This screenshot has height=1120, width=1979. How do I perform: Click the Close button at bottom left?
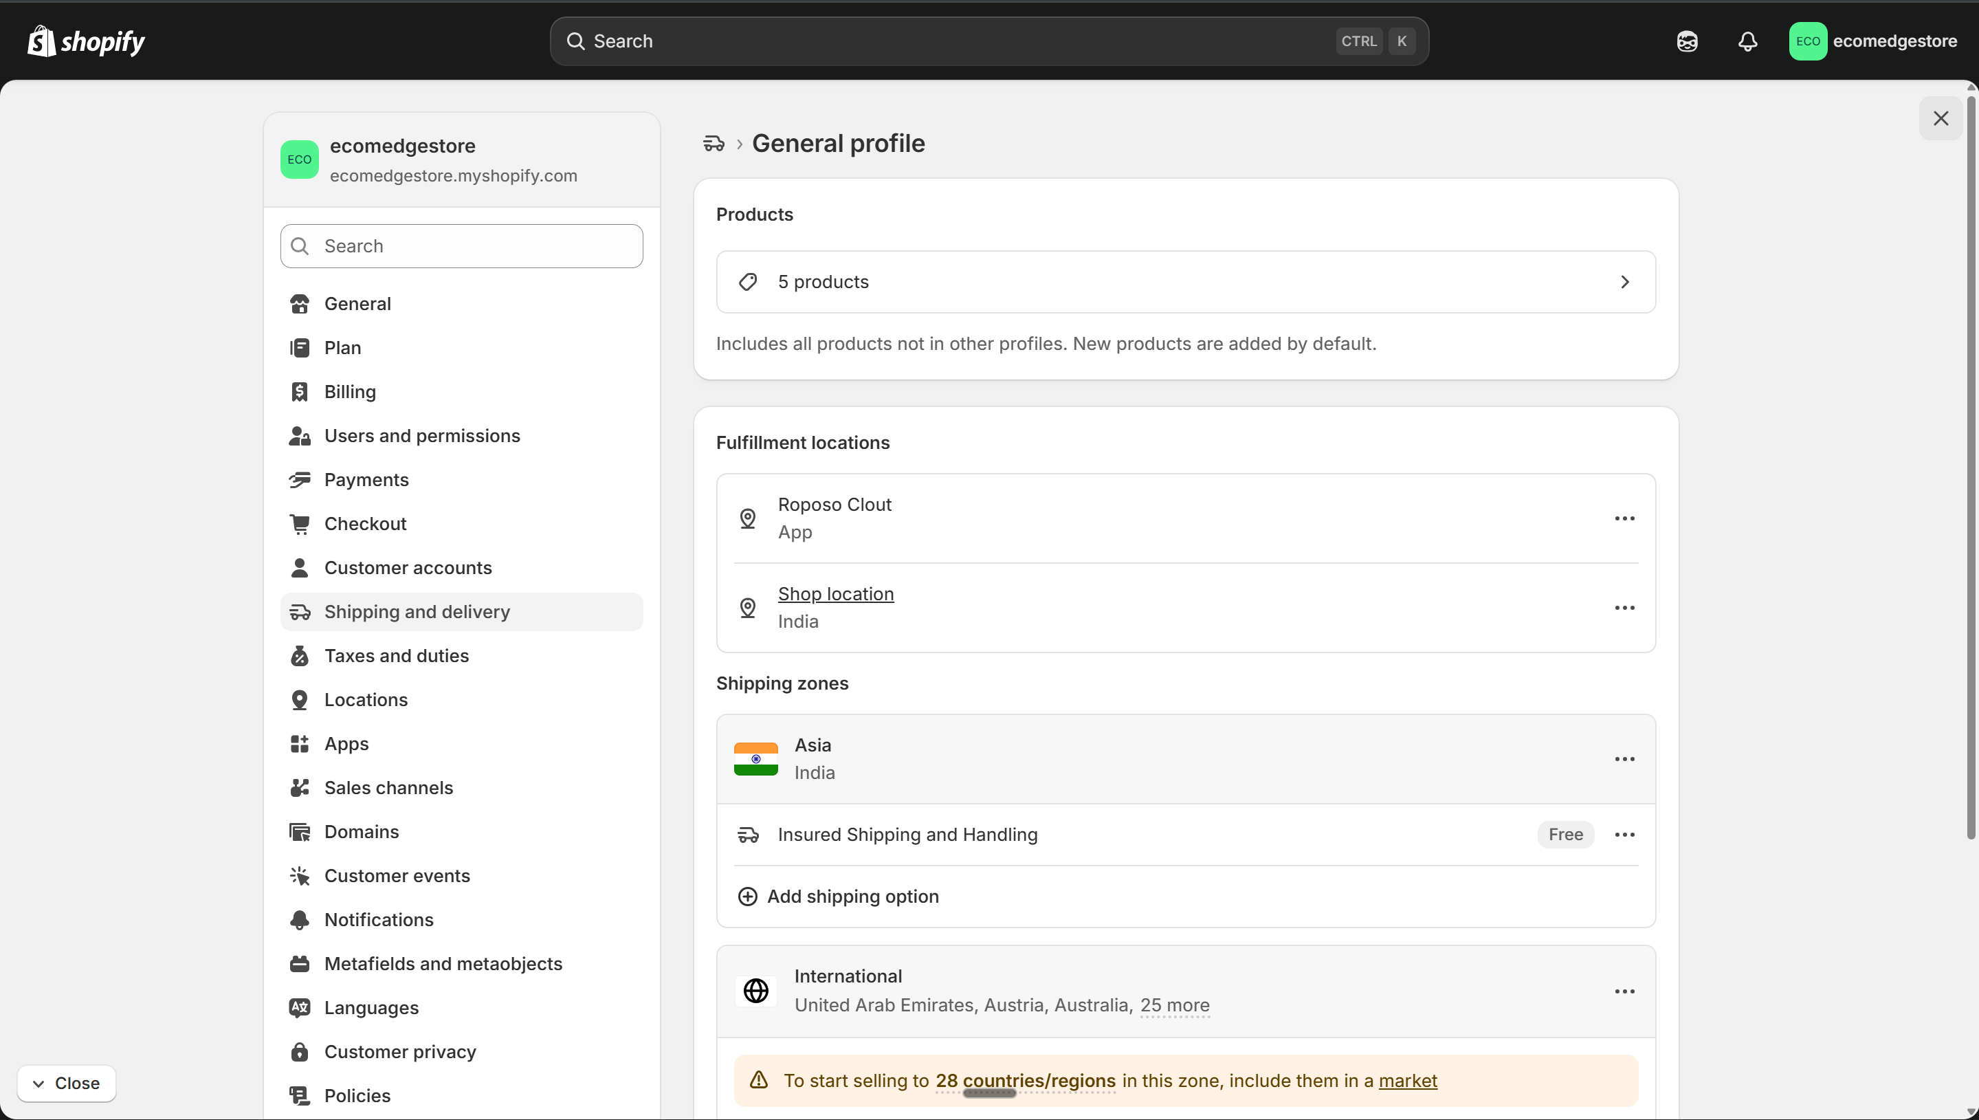coord(67,1082)
